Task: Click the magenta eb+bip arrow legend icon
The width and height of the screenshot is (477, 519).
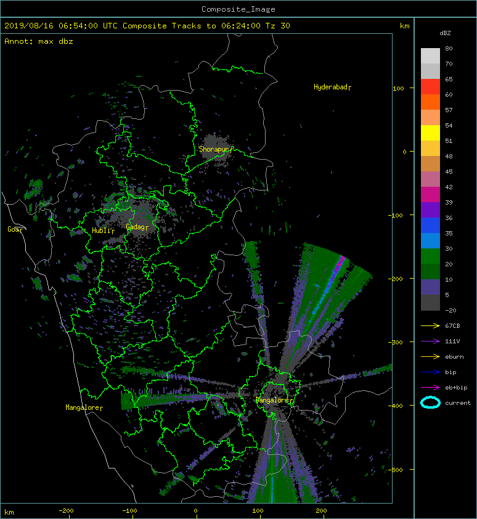Action: 430,388
